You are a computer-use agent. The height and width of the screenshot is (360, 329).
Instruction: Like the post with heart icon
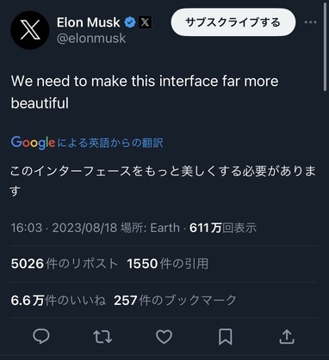164,337
